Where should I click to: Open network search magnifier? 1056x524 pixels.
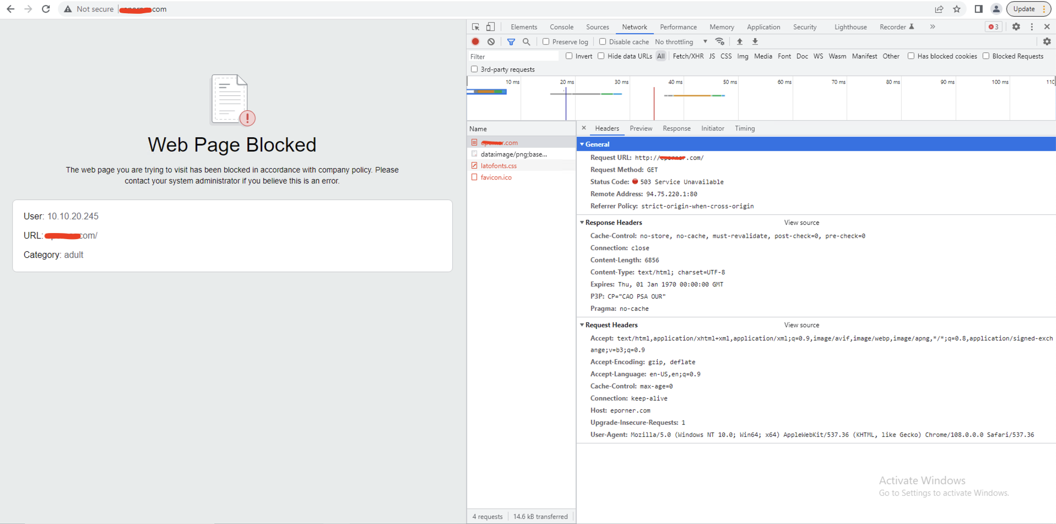pyautogui.click(x=527, y=41)
